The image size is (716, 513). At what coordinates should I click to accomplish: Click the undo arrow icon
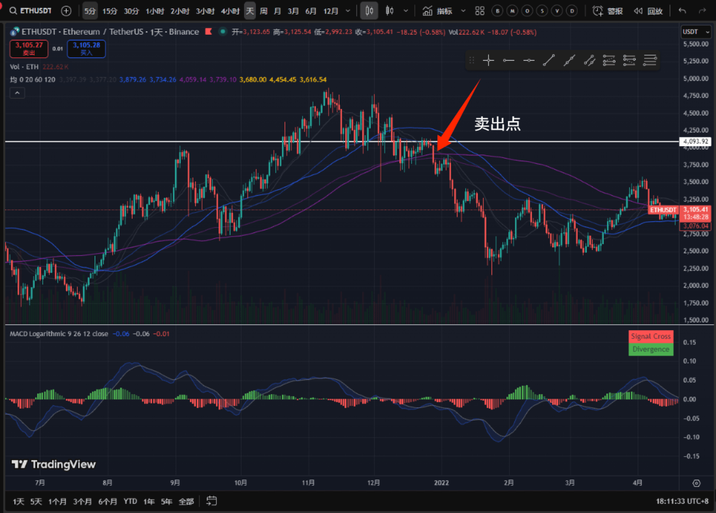(x=682, y=11)
